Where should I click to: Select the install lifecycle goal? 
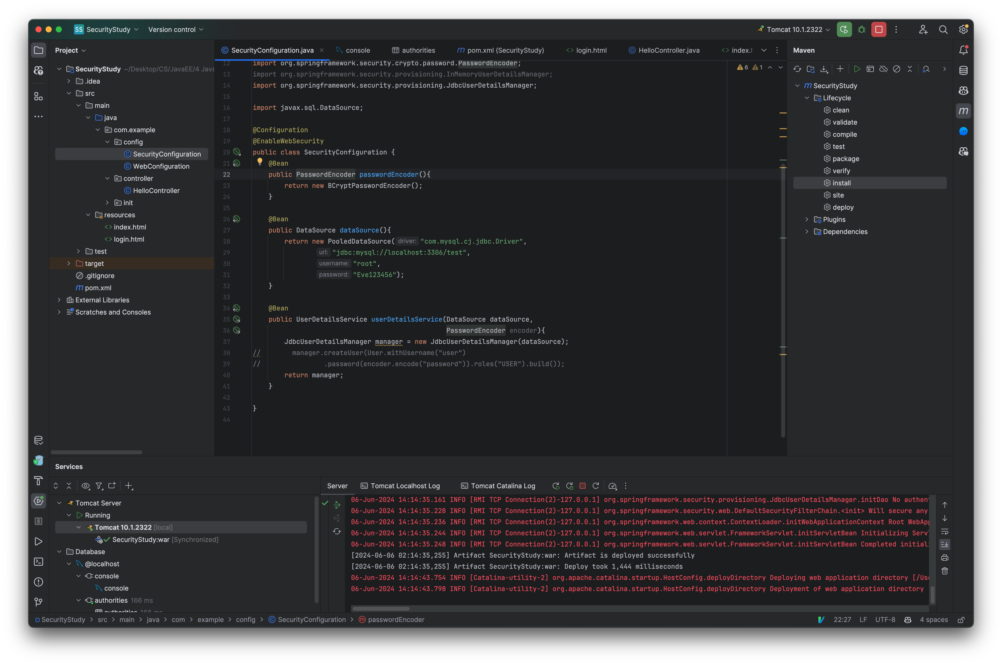842,183
